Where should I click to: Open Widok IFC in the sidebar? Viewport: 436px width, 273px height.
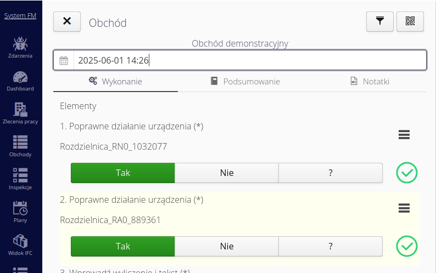click(x=20, y=244)
